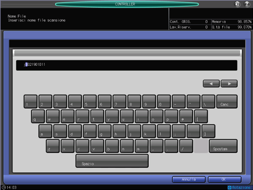253x190 pixels.
Task: Move cursor right with the right arrow button
Action: tap(229, 84)
